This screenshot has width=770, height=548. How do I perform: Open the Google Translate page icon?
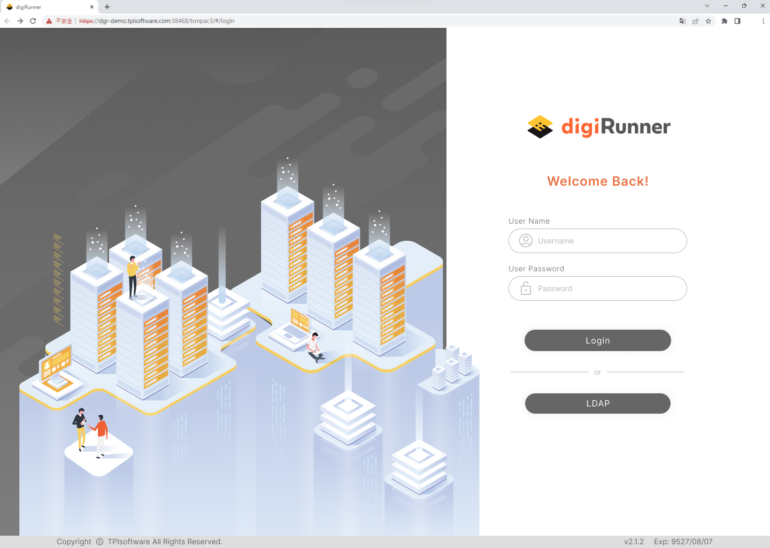pos(682,21)
